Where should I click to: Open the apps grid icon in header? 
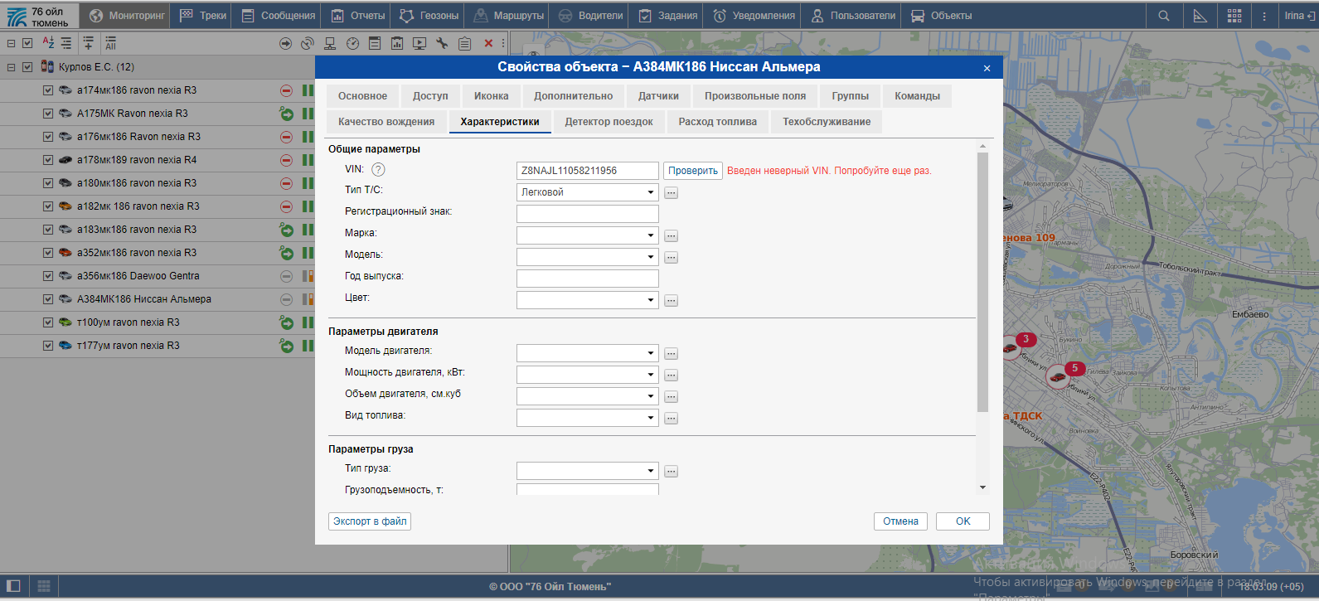(x=1234, y=16)
